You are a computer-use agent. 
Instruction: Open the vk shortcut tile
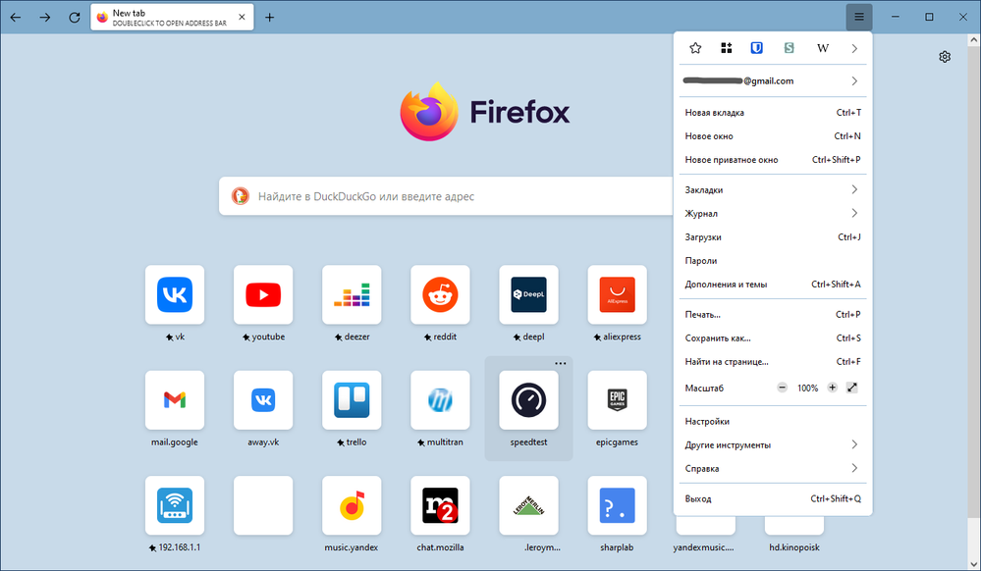point(175,294)
